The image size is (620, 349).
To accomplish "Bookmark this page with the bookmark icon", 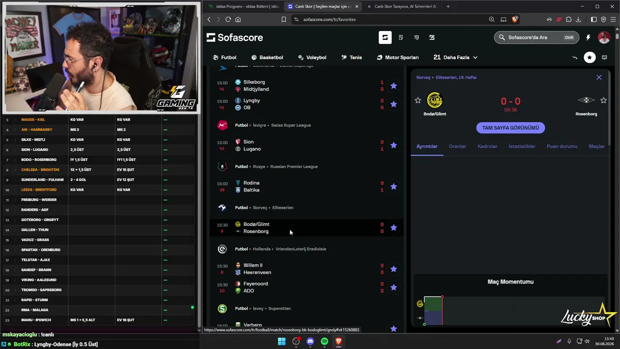I will click(x=284, y=19).
